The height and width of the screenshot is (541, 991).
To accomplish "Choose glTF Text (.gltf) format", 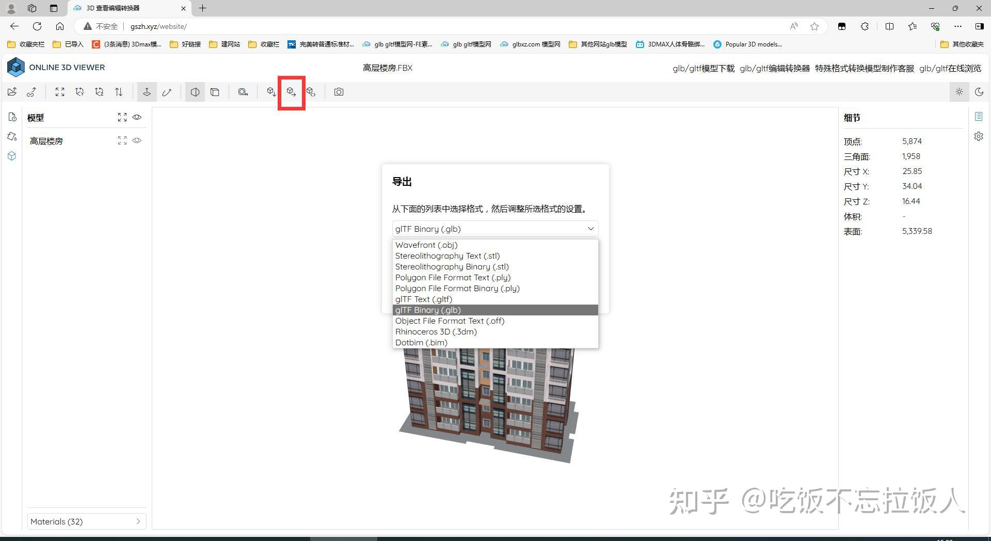I will point(495,299).
